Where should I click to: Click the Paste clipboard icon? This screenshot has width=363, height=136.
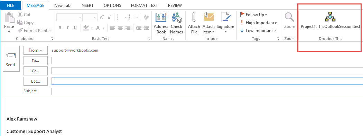pyautogui.click(x=9, y=18)
